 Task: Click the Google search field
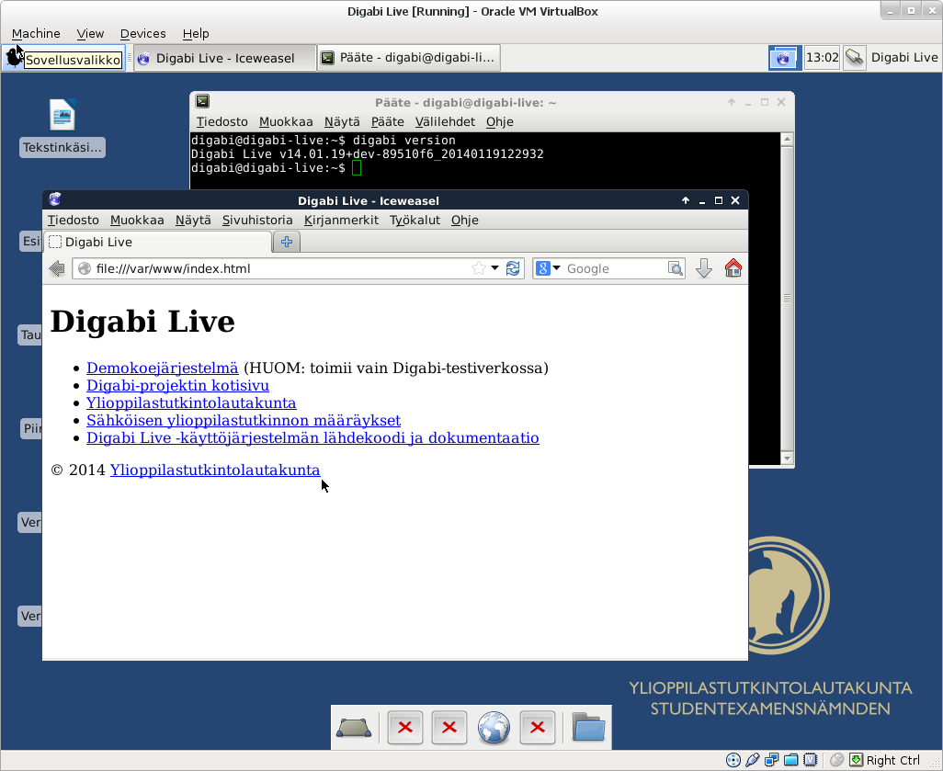615,268
